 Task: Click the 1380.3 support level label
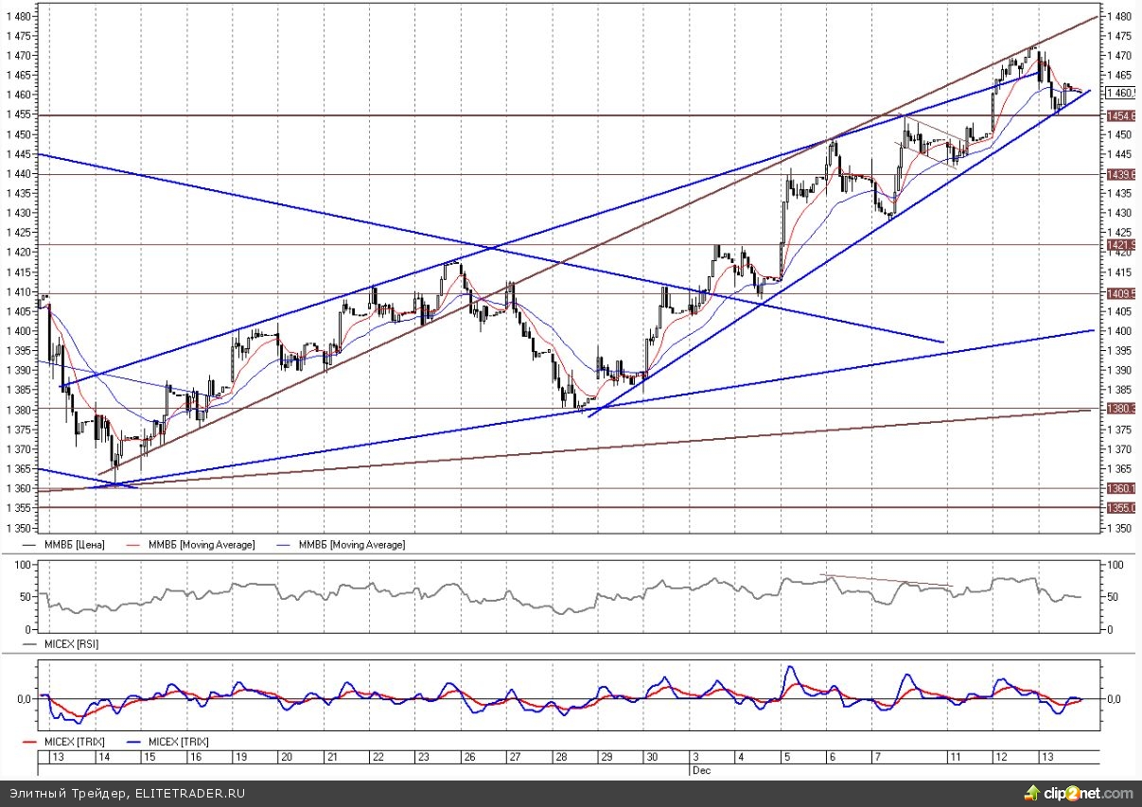1122,409
